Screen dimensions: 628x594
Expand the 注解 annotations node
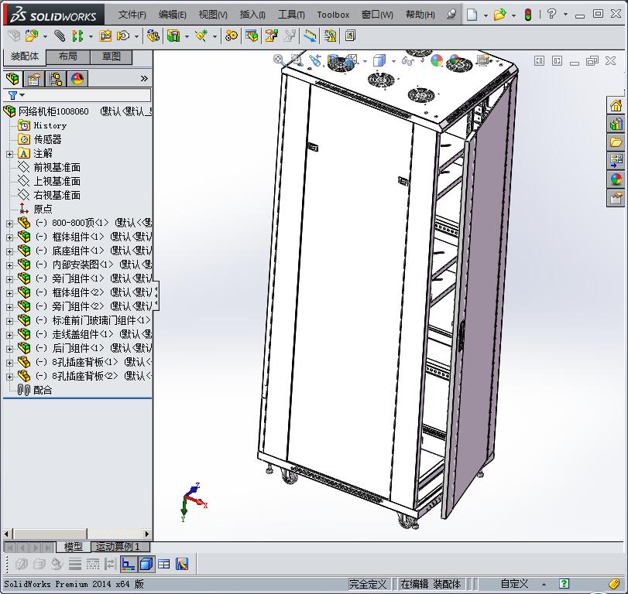7,153
